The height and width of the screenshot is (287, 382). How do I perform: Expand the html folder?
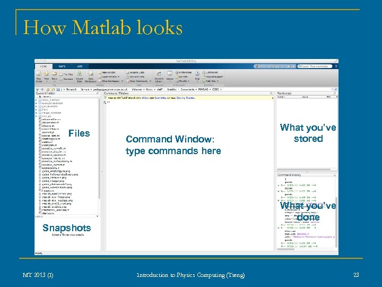[36, 110]
